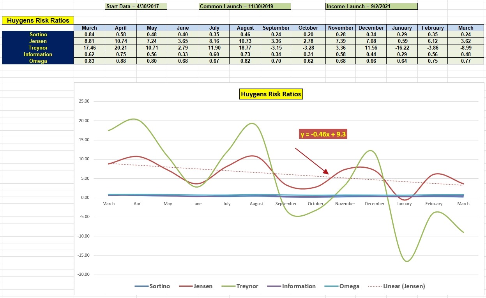486x298 pixels.
Task: Click the January column header in the table
Action: coord(402,28)
